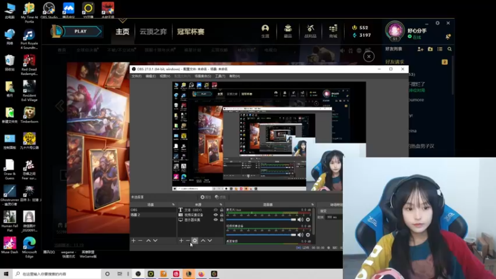
Task: Toggle lock on 文本 (GDI+) source
Action: pyautogui.click(x=221, y=210)
